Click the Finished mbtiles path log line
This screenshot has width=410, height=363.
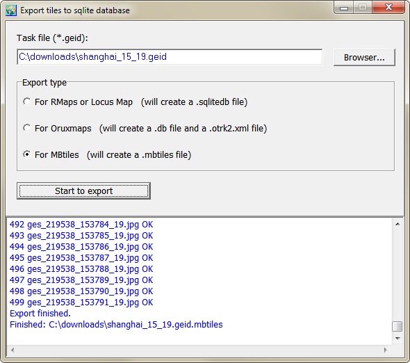tap(116, 325)
